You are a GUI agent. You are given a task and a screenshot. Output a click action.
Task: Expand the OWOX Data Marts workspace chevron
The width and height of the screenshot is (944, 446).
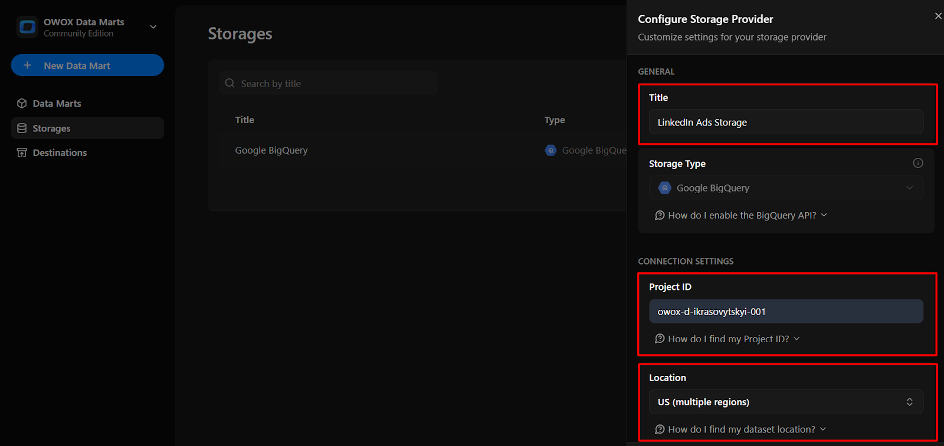[x=153, y=27]
